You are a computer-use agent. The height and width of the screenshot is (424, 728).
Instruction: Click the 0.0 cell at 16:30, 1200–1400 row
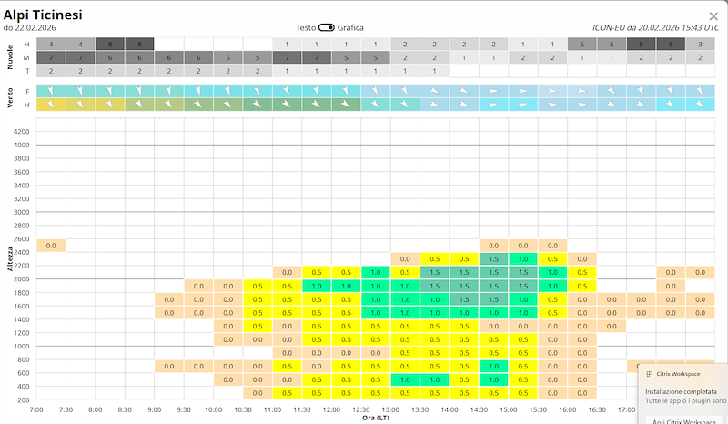click(612, 326)
